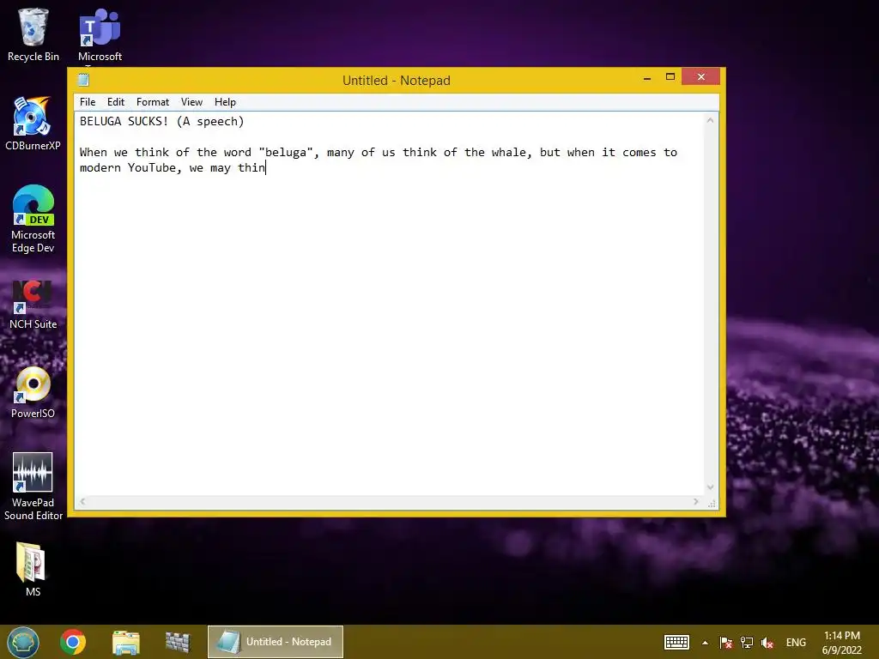The height and width of the screenshot is (659, 879).
Task: Open the clock showing 1:14 PM
Action: point(841,642)
